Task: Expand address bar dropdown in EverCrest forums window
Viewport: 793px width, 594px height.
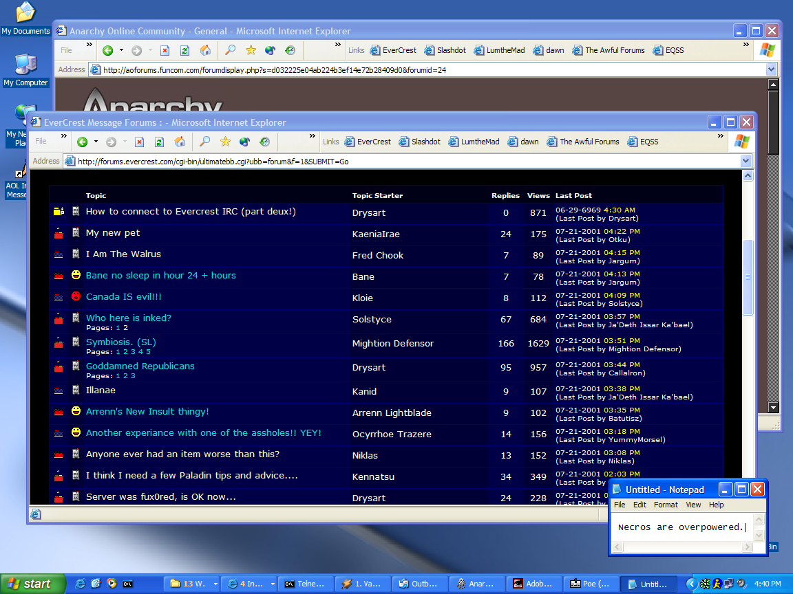Action: point(746,161)
